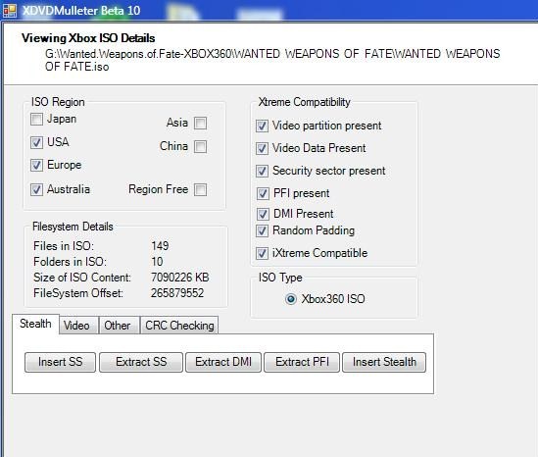Switch to the Stealth tab
The width and height of the screenshot is (538, 457).
(35, 324)
